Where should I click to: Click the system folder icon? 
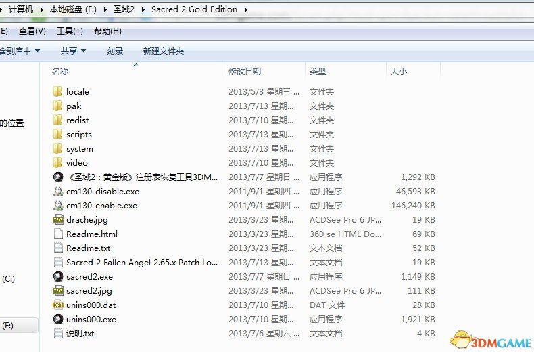point(58,148)
